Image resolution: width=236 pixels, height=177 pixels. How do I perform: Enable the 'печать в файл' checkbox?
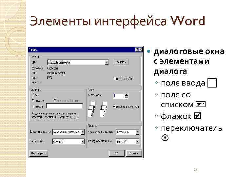pyautogui.click(x=114, y=79)
